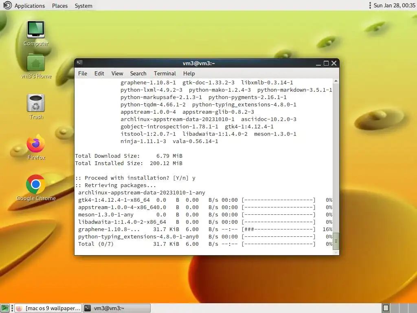
Task: Click 'itstool-1:2.0.7-1' package name
Action: tap(148, 134)
